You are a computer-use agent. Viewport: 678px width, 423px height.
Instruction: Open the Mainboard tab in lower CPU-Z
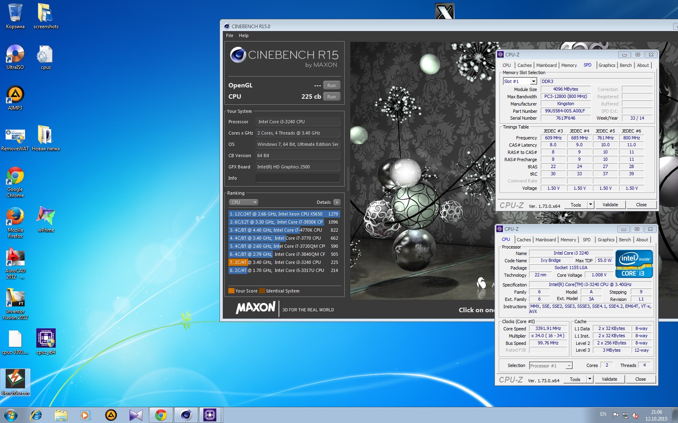pos(546,240)
